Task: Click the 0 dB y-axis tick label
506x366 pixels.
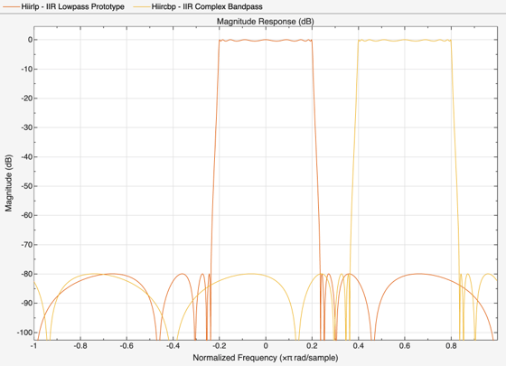Action: [31, 40]
